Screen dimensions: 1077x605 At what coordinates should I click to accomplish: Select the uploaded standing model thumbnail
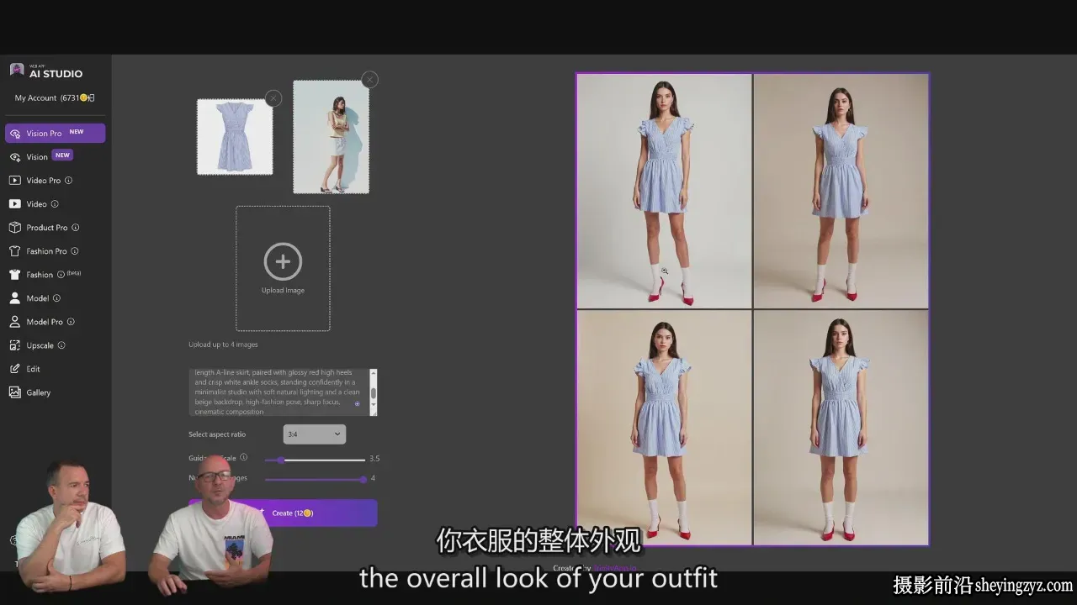[x=331, y=137]
